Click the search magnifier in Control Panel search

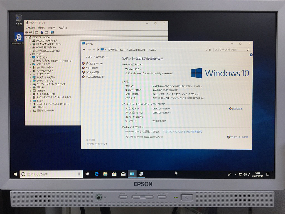click(248, 50)
